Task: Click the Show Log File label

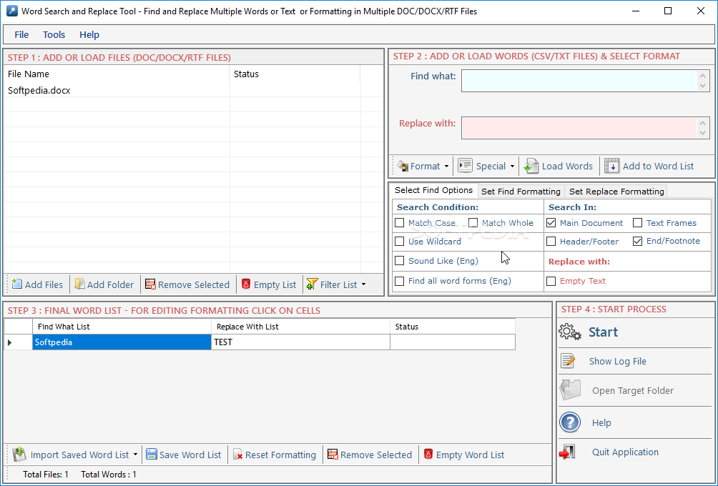Action: click(618, 361)
